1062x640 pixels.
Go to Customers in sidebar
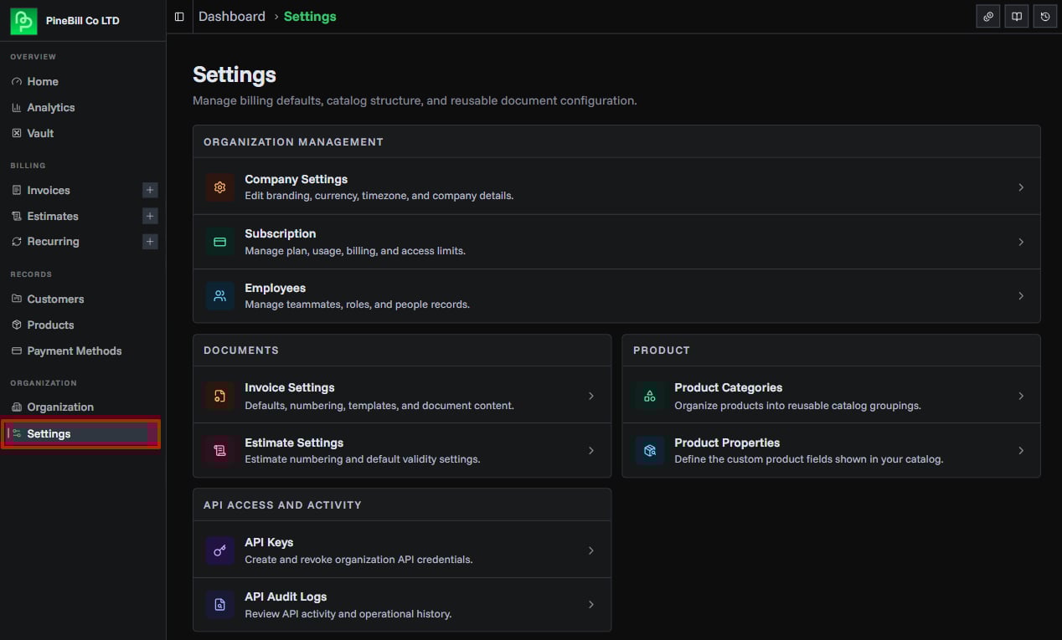55,299
